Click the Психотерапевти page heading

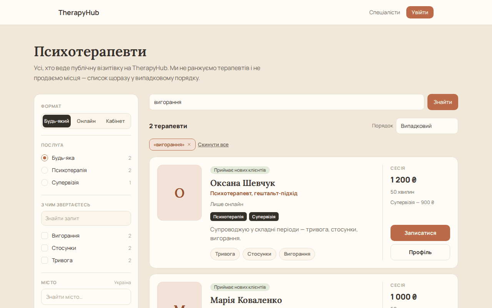(x=90, y=52)
